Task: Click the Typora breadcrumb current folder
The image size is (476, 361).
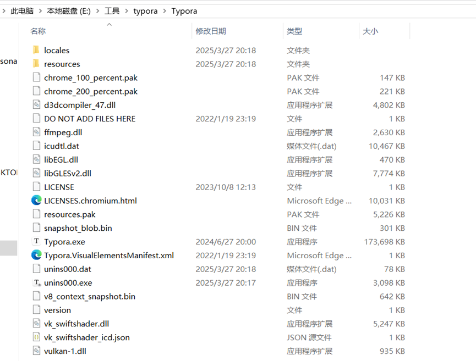Action: click(x=184, y=11)
